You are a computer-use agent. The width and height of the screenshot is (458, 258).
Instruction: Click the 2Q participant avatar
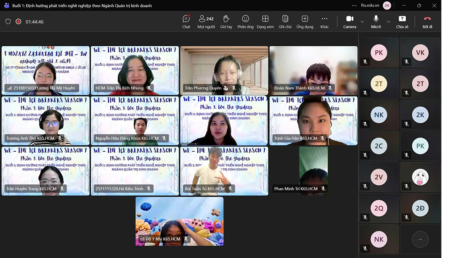(379, 208)
